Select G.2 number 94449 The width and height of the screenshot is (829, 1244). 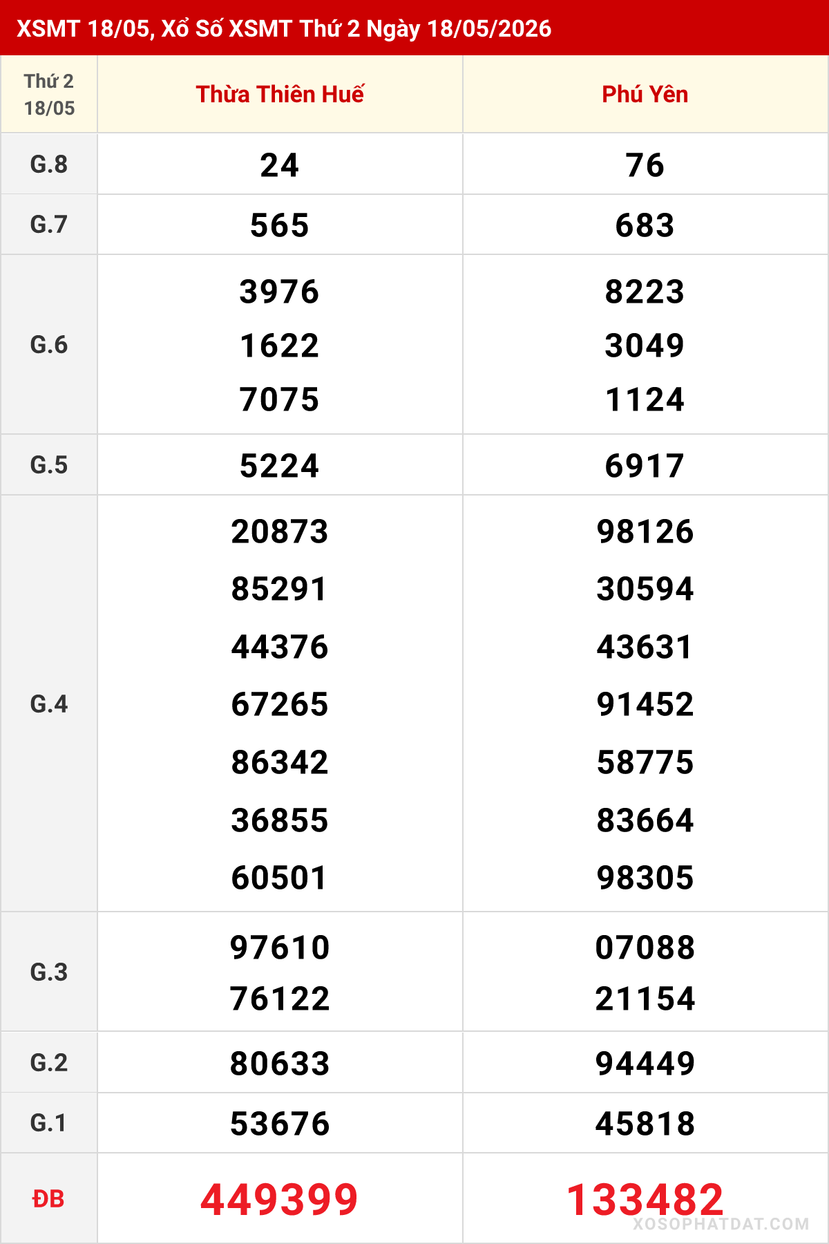coord(645,1063)
